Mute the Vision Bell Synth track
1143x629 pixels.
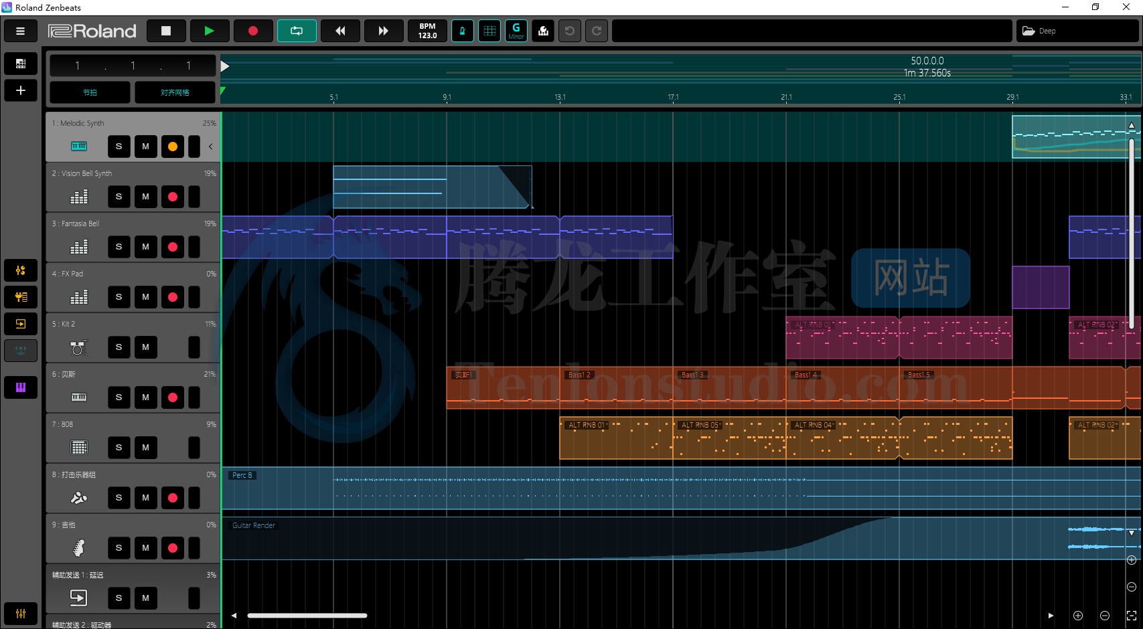pyautogui.click(x=145, y=197)
